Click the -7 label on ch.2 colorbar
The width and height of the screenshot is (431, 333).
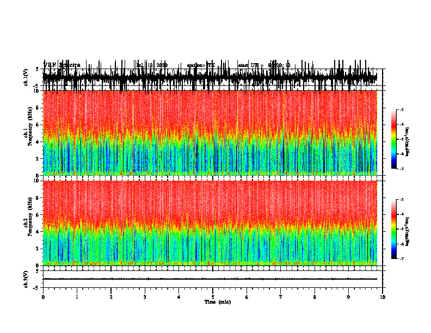point(401,259)
